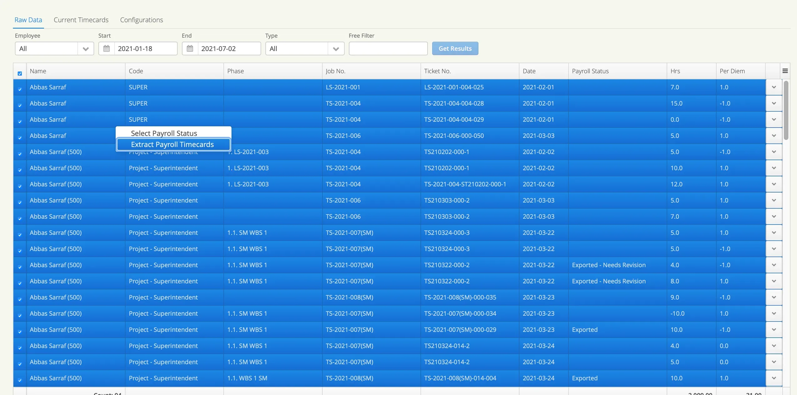Screen dimensions: 797x395
Task: Open the column options hamburger menu
Action: pos(785,71)
